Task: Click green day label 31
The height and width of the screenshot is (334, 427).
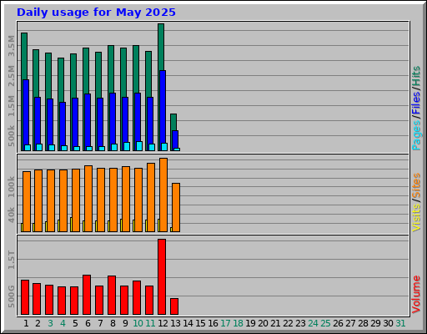Action: pyautogui.click(x=400, y=323)
